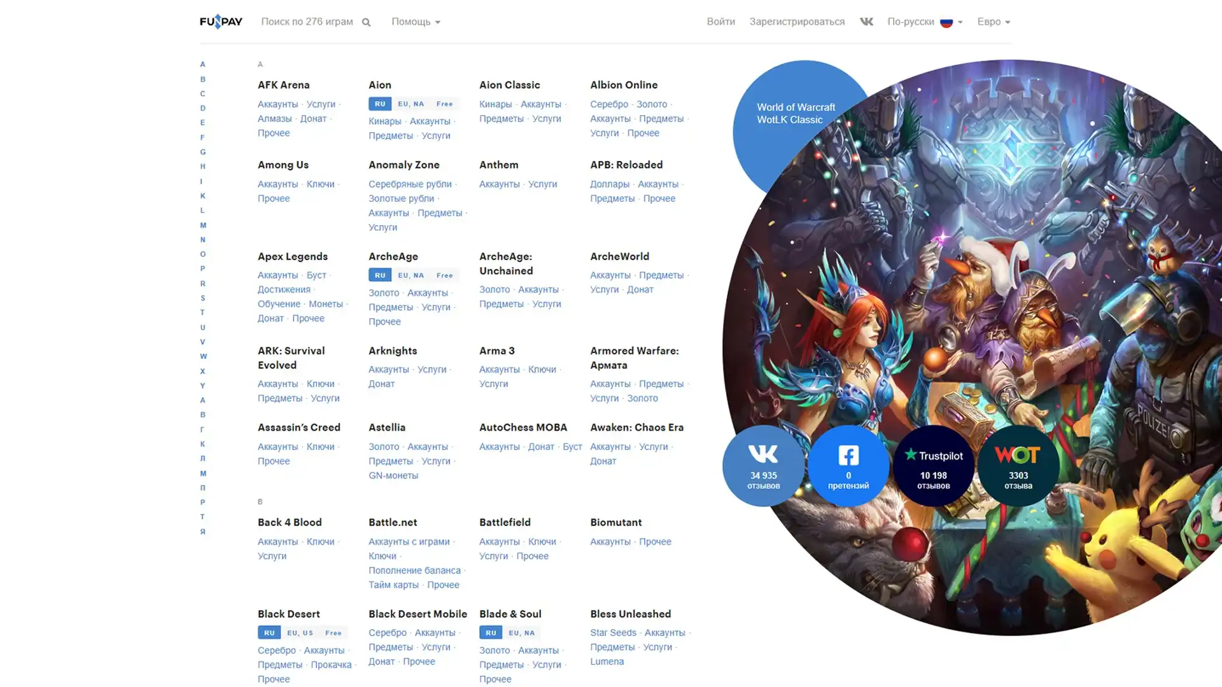Select EU, NA server for Aion
Screen dimensions: 1222x687
click(411, 104)
